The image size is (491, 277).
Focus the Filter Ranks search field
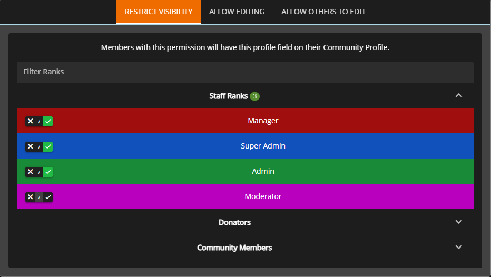coord(245,72)
